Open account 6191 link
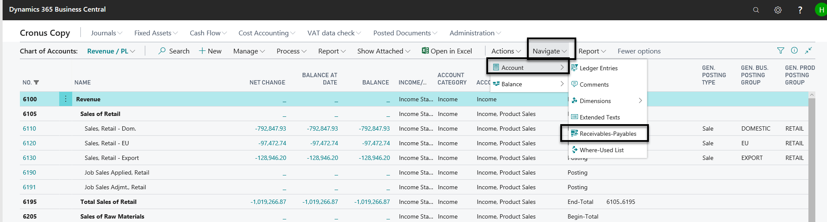827x222 pixels. pos(29,187)
